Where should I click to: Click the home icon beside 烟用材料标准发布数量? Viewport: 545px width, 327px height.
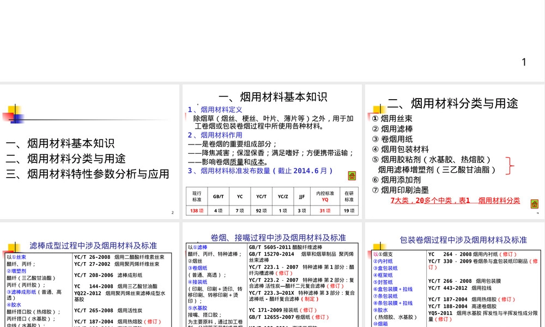tap(352, 176)
